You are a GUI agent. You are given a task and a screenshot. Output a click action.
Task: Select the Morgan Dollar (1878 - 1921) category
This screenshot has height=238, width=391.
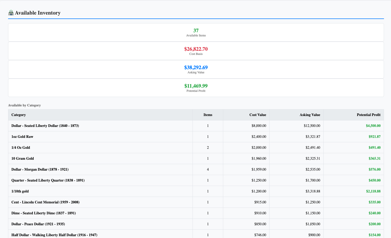[40, 169]
